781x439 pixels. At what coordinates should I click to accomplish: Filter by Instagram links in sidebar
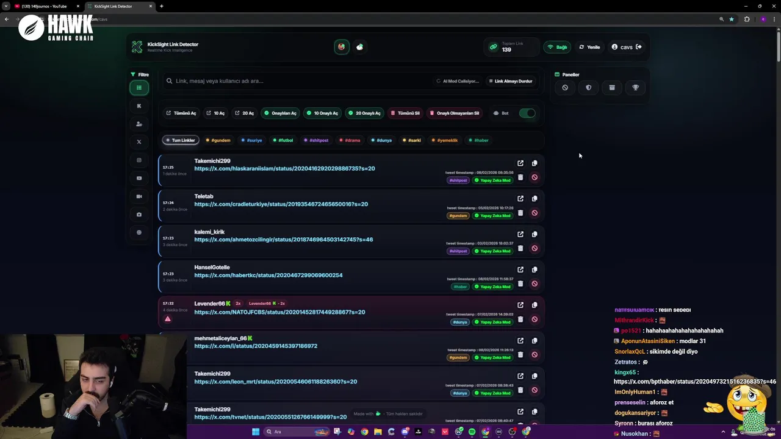tap(139, 160)
